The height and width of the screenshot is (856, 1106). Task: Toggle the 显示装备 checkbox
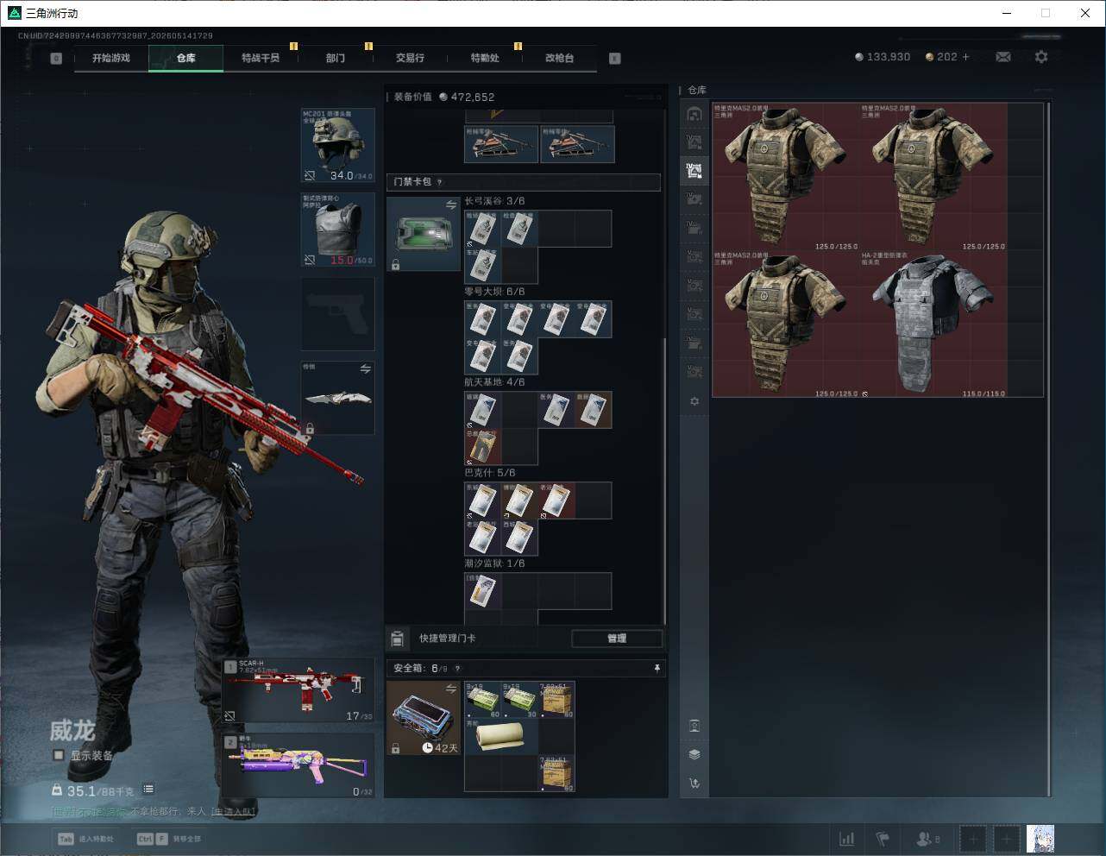[59, 755]
